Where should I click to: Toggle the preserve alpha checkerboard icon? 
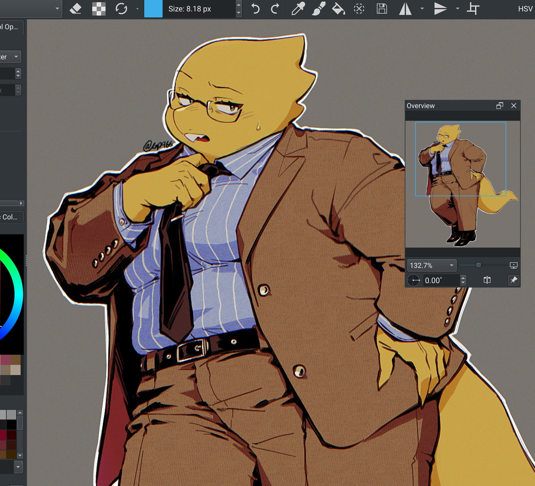tap(99, 9)
